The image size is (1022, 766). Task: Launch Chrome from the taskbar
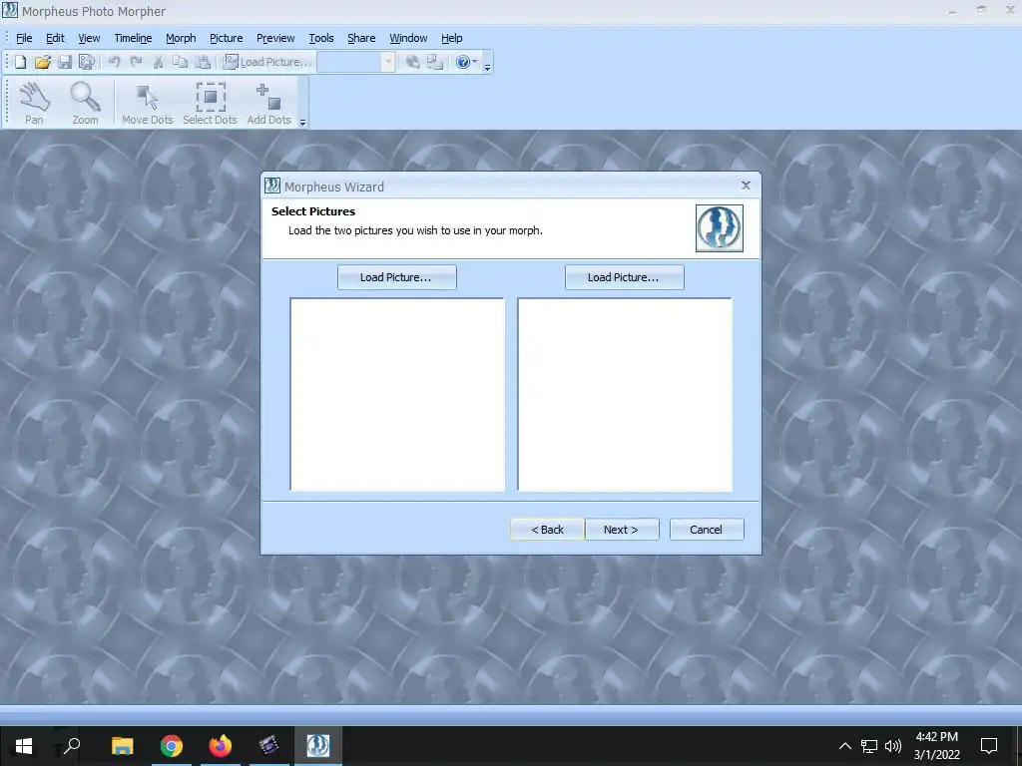[172, 746]
